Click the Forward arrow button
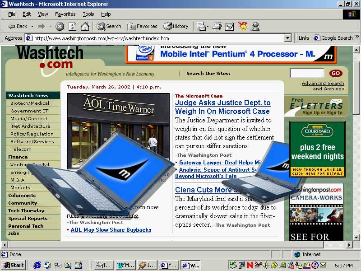Screen dimensions: 361x271 click(x=42, y=26)
